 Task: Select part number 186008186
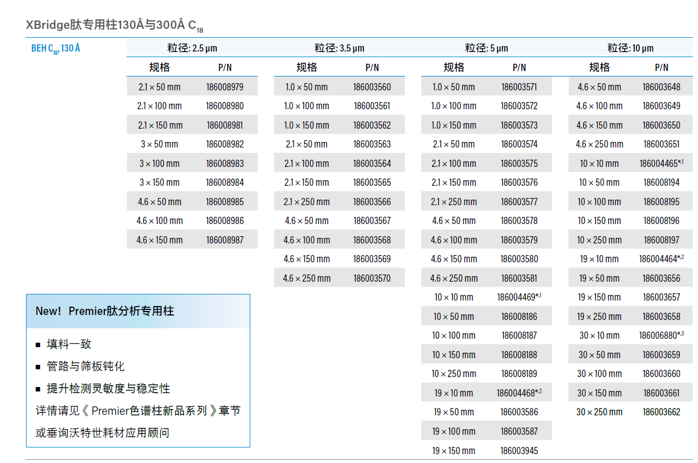coord(519,317)
